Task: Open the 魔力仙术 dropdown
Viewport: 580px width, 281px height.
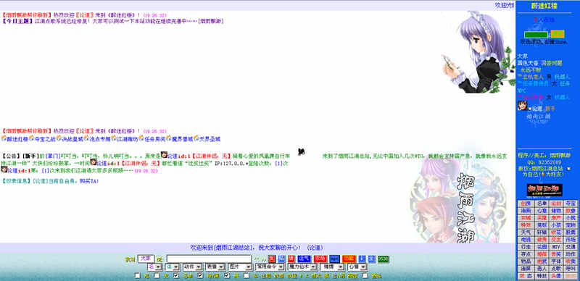Action: pos(302,267)
